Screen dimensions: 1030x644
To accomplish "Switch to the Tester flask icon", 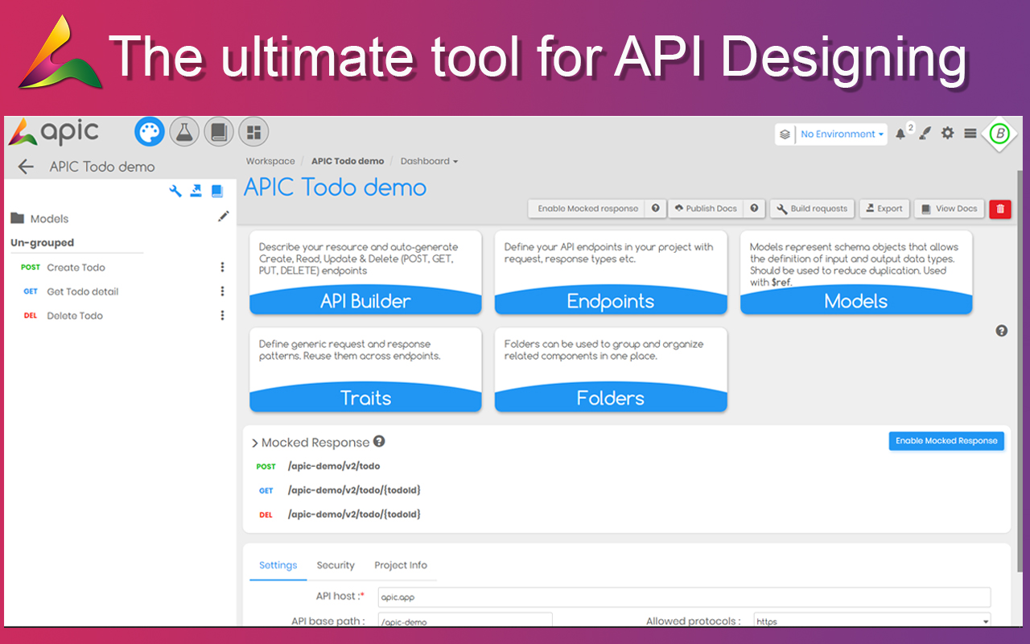I will tap(184, 131).
